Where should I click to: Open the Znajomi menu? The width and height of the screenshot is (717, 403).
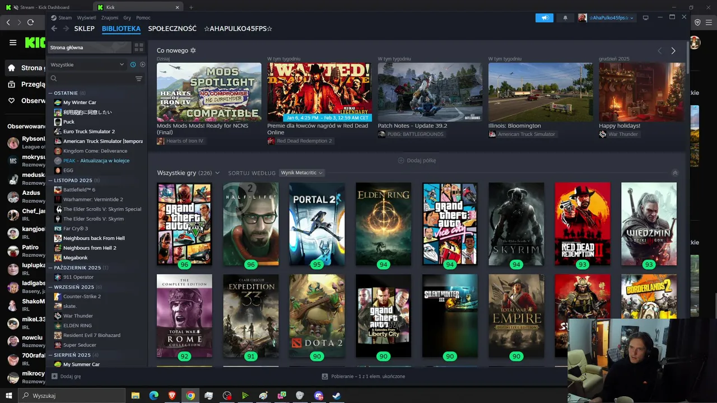click(110, 18)
